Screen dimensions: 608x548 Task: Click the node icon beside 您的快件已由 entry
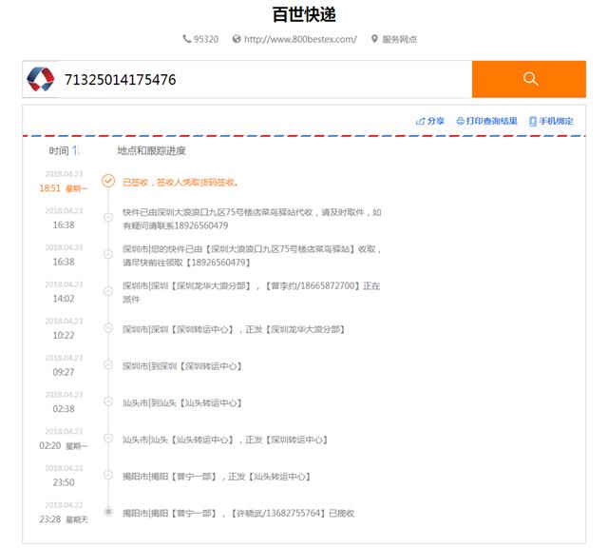coord(108,254)
